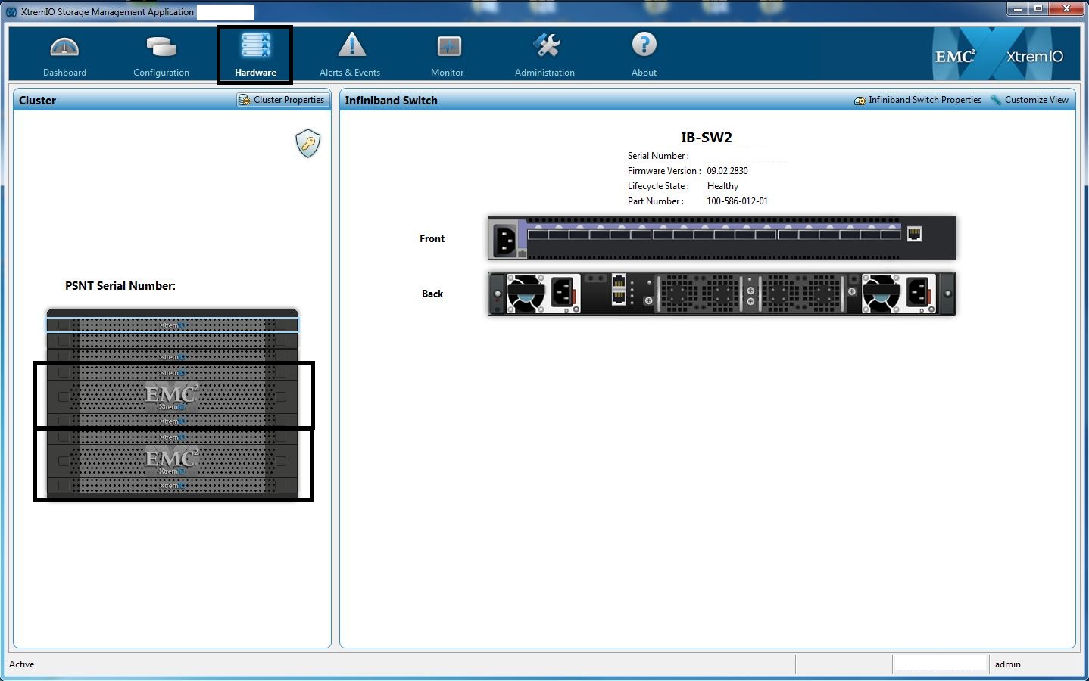
Task: Click Customize View
Action: tap(1029, 100)
